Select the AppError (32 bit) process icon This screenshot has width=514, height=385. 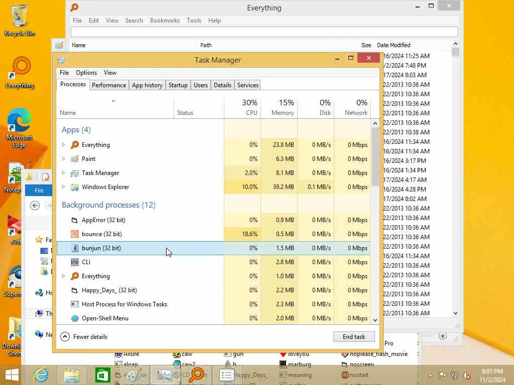75,220
